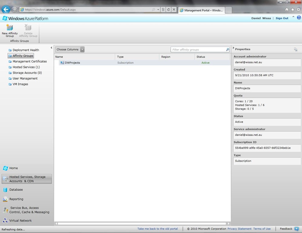Go back using browser back arrow
This screenshot has width=302, height=233.
[x=5, y=9]
